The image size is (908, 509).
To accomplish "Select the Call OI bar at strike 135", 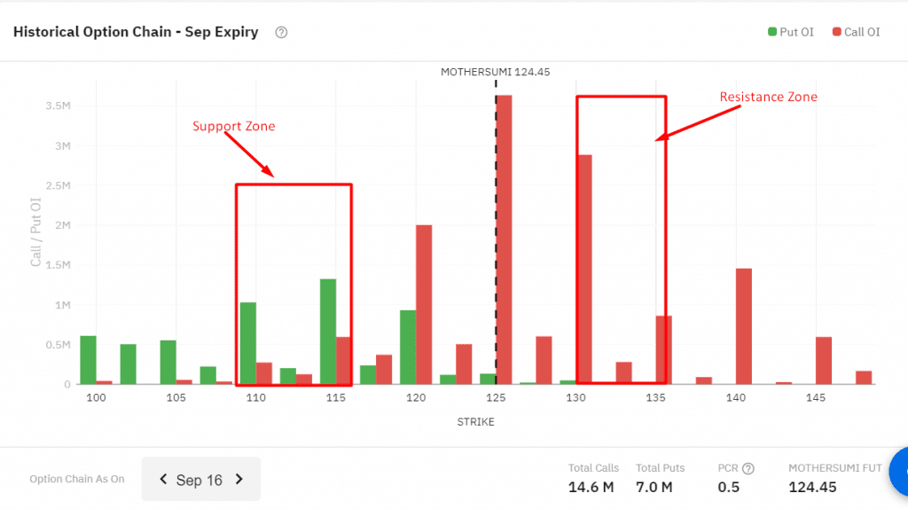I will coord(663,349).
